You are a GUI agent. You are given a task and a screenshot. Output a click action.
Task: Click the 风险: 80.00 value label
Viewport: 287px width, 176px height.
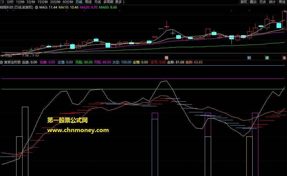tap(84, 62)
